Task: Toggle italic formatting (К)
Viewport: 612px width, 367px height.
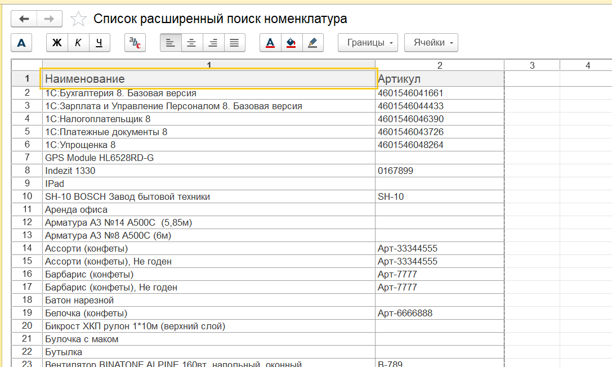Action: [x=78, y=43]
